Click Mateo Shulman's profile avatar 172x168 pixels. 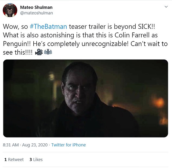[x=10, y=10]
